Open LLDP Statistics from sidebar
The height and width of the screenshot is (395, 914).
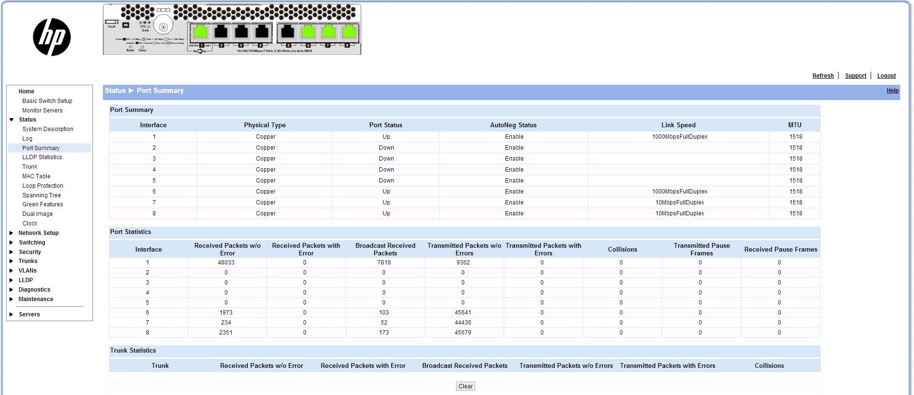[42, 157]
